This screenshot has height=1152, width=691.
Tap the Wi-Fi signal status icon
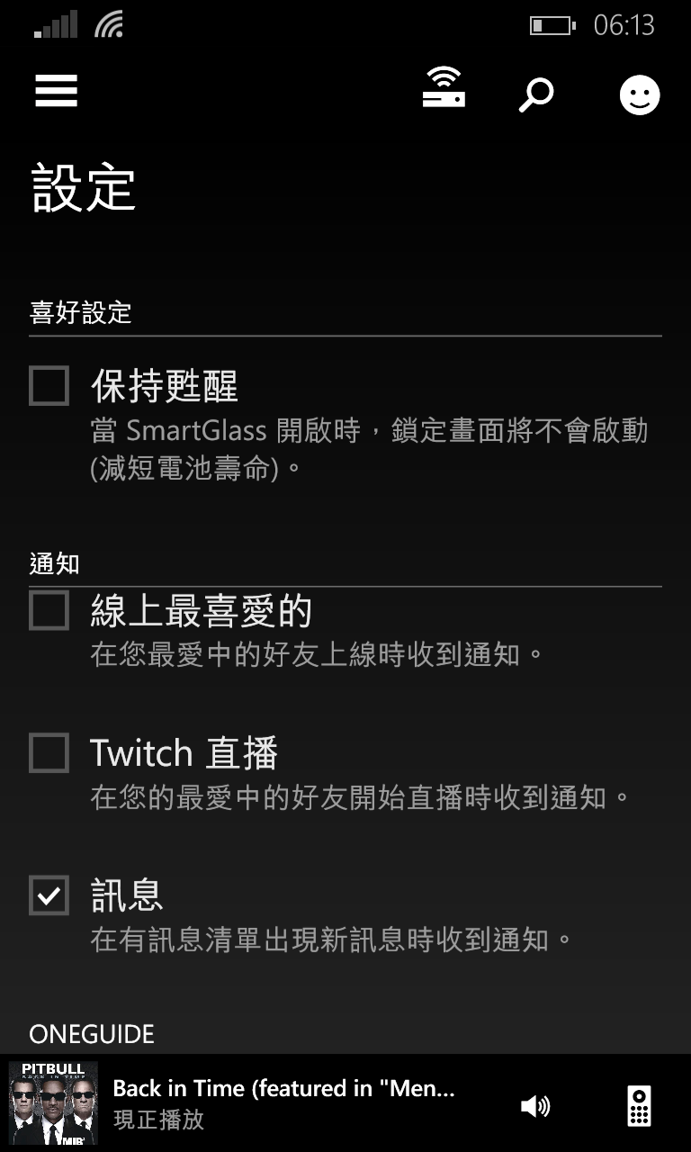click(108, 24)
